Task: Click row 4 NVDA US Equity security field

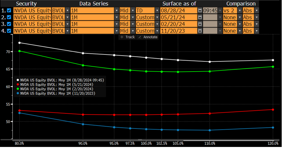Action: coord(32,31)
